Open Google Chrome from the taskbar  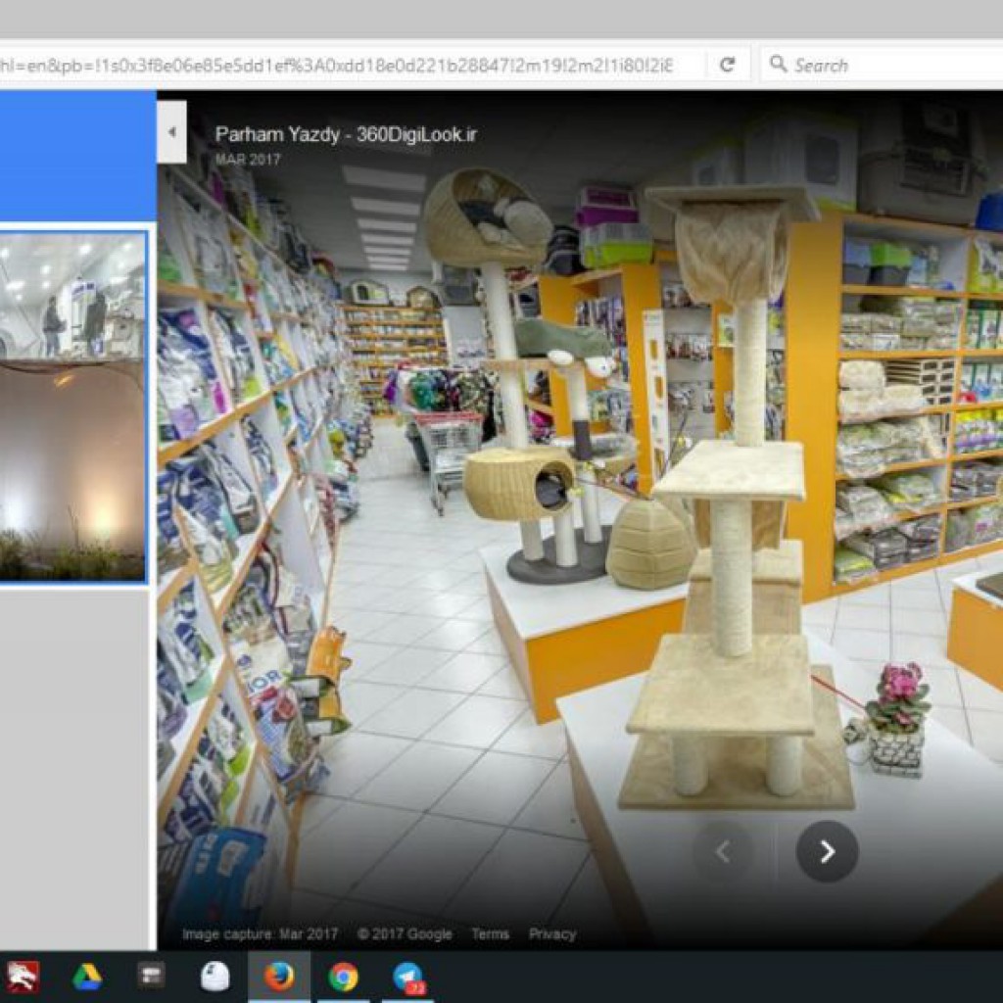343,977
